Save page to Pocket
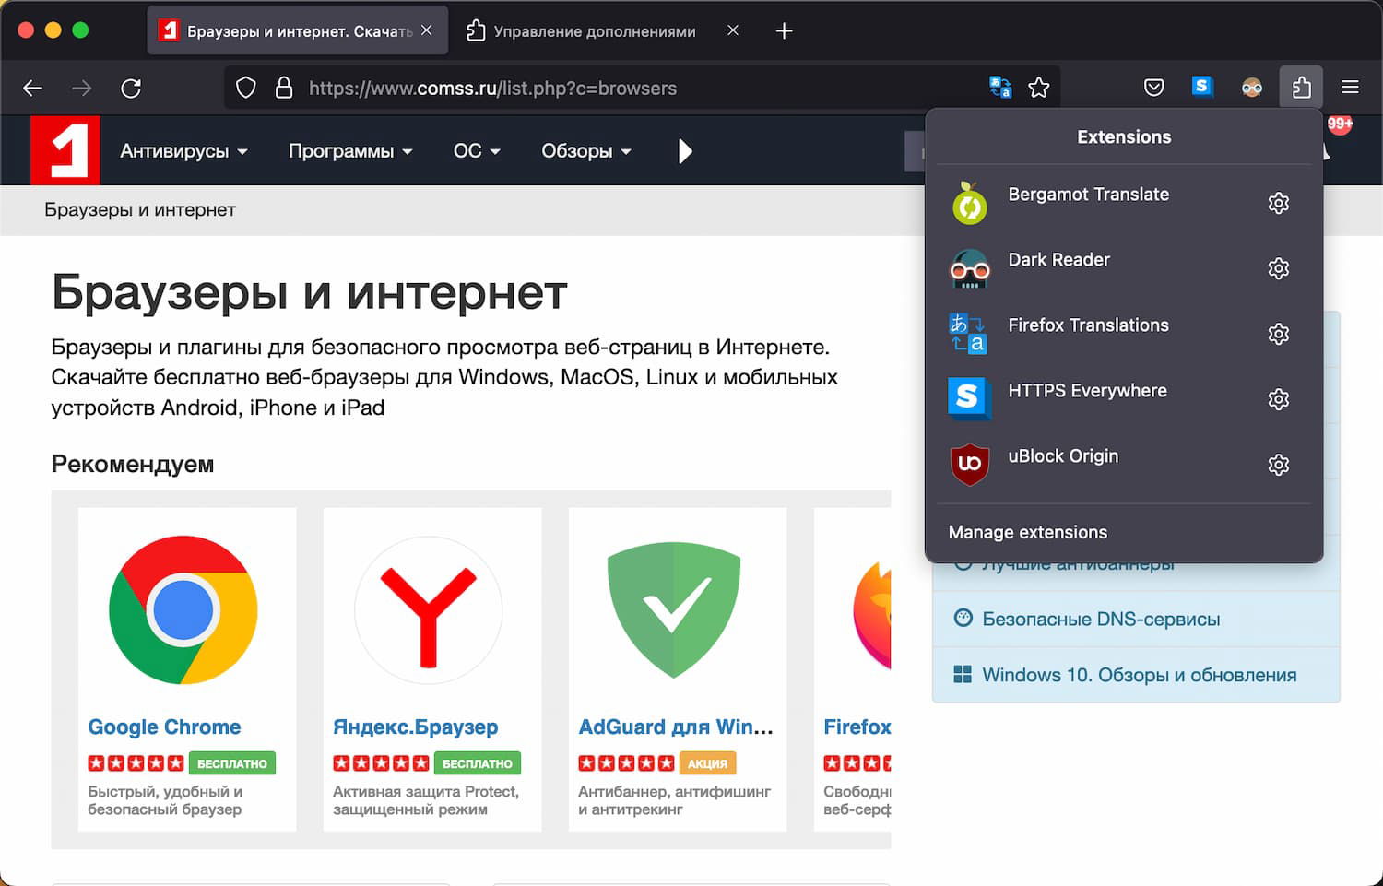1383x886 pixels. pyautogui.click(x=1153, y=88)
